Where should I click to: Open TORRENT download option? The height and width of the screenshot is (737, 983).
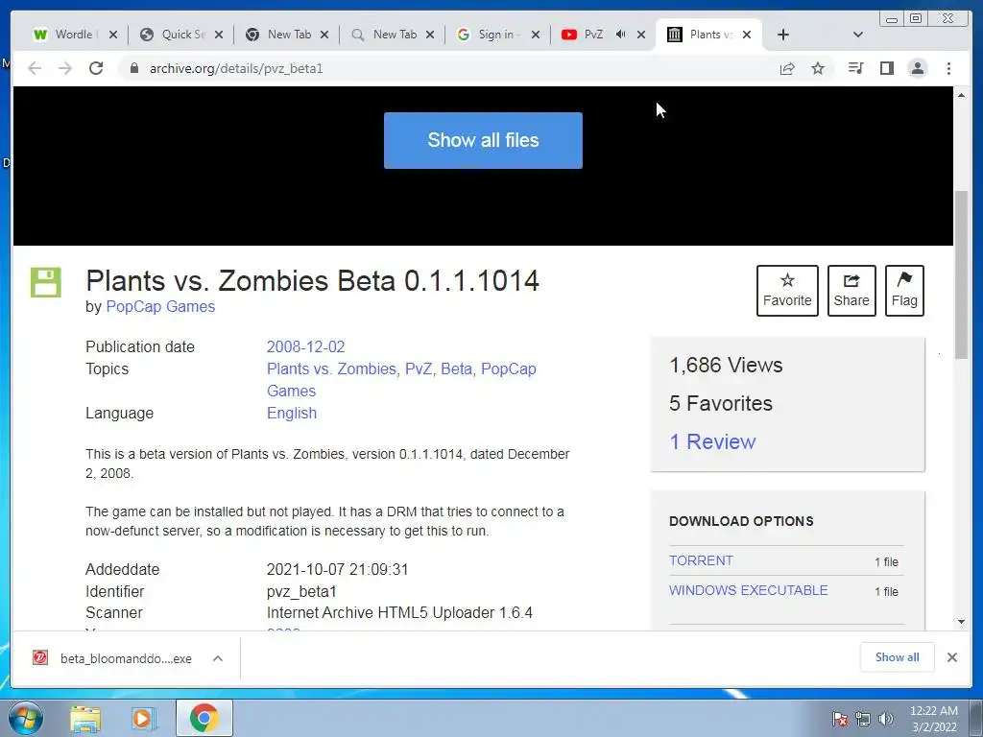pos(701,560)
